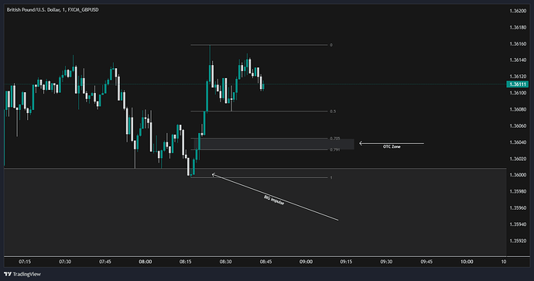Click the Fibonacci 0.791 level label
This screenshot has width=534, height=281.
[335, 149]
